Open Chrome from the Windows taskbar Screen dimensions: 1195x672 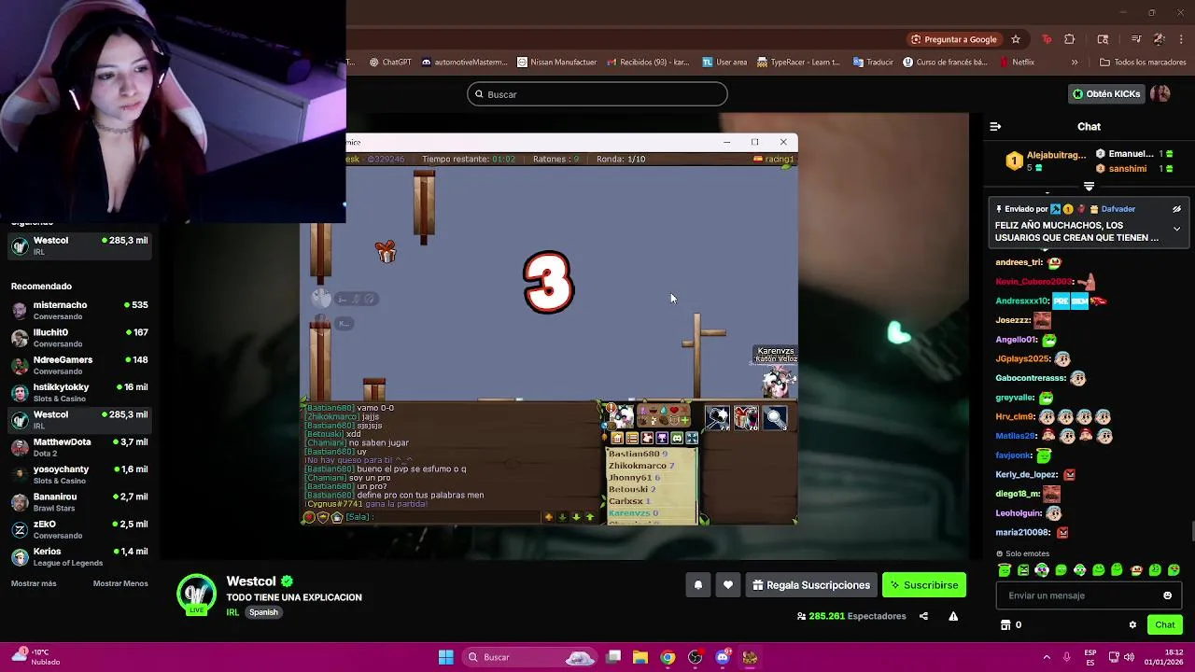pyautogui.click(x=668, y=657)
